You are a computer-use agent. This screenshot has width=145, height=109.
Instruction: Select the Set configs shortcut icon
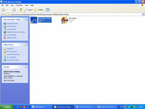coord(65,20)
